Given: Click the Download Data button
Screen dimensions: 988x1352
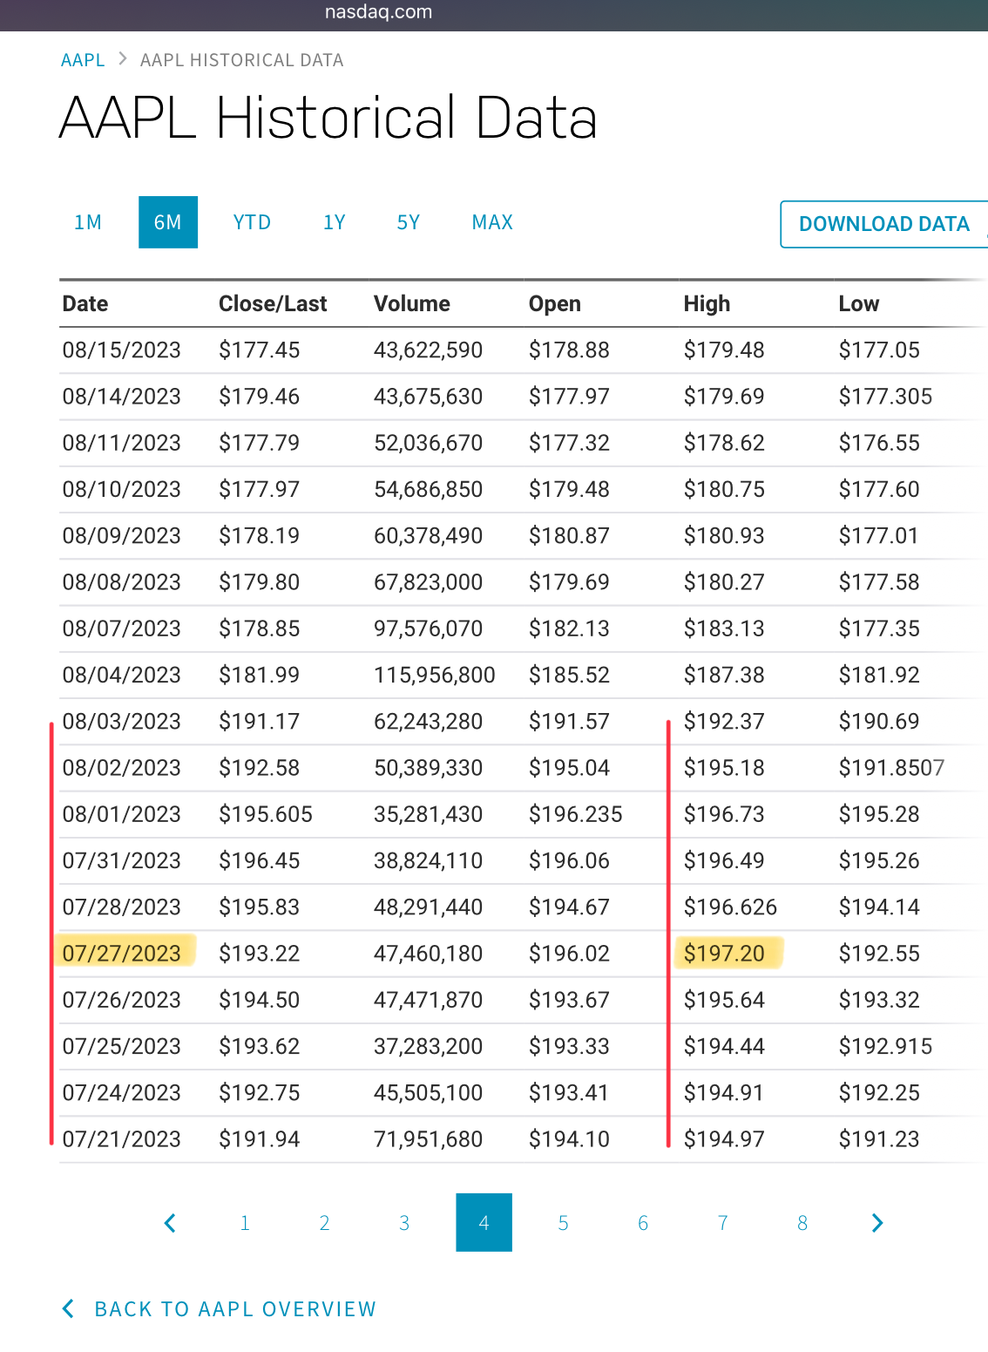Looking at the screenshot, I should click(884, 224).
